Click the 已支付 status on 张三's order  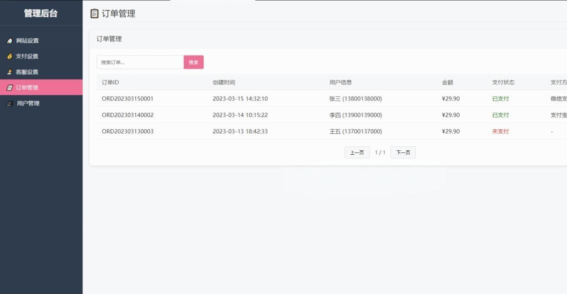500,98
